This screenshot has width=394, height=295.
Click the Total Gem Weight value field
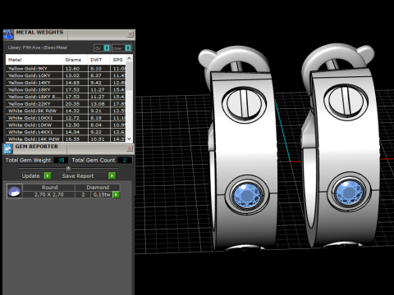61,161
